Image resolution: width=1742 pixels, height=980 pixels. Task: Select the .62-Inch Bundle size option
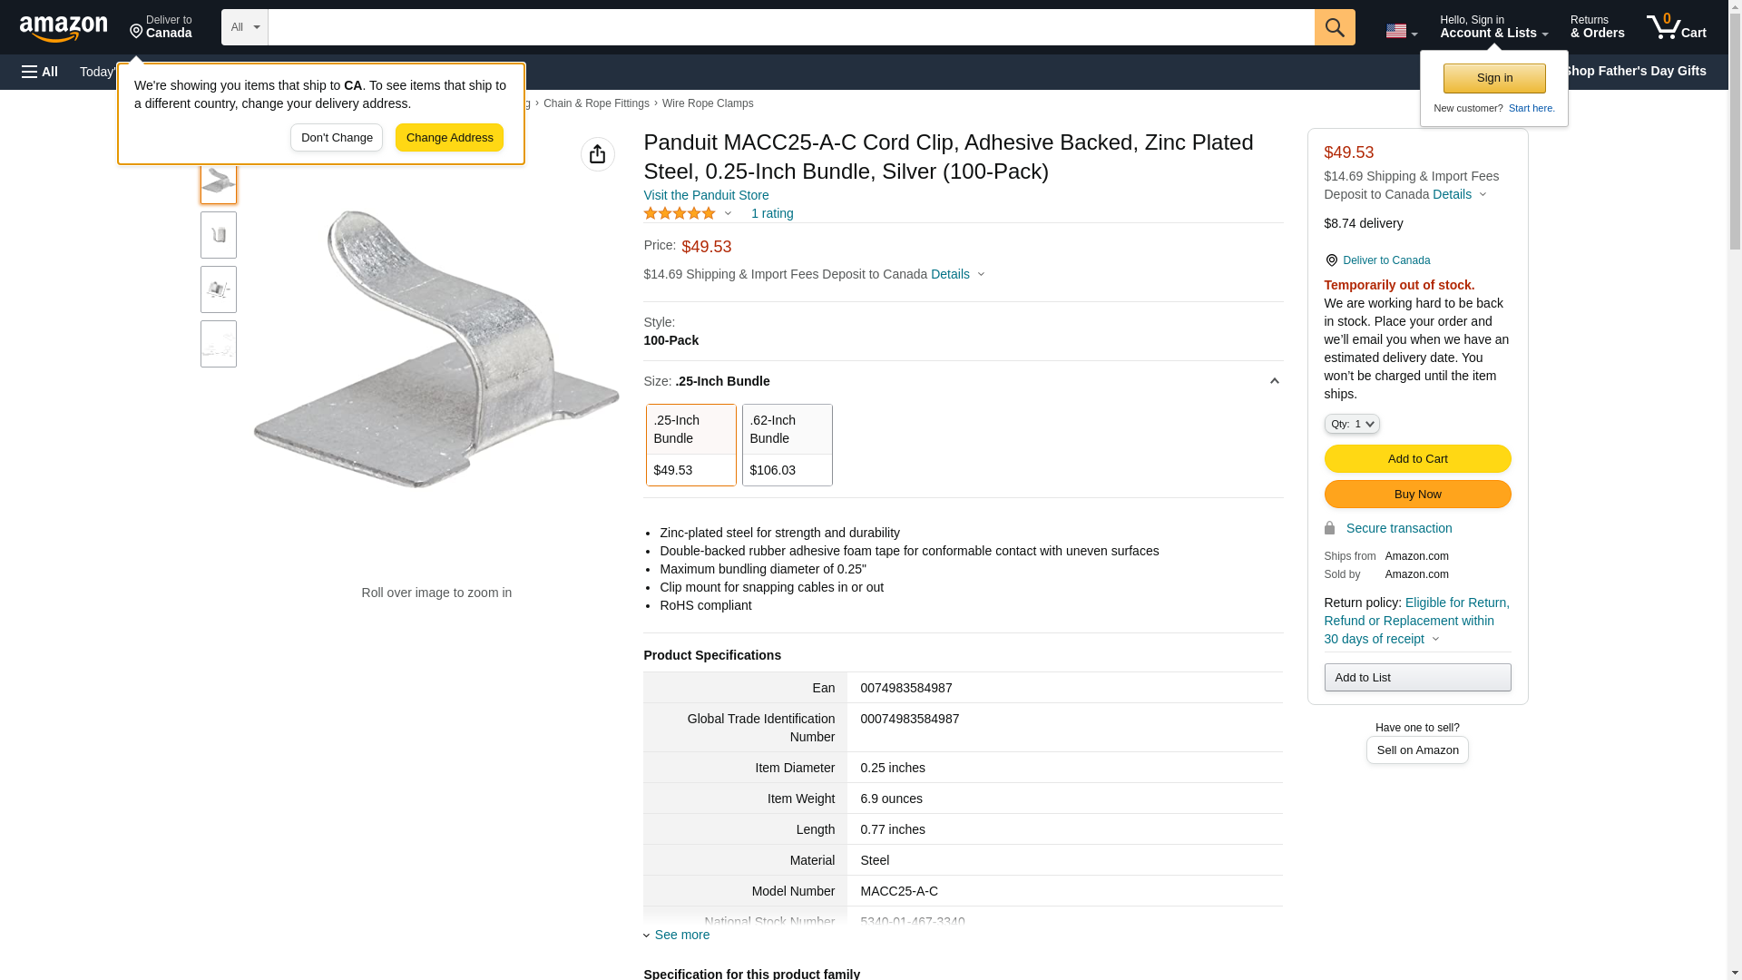point(787,445)
